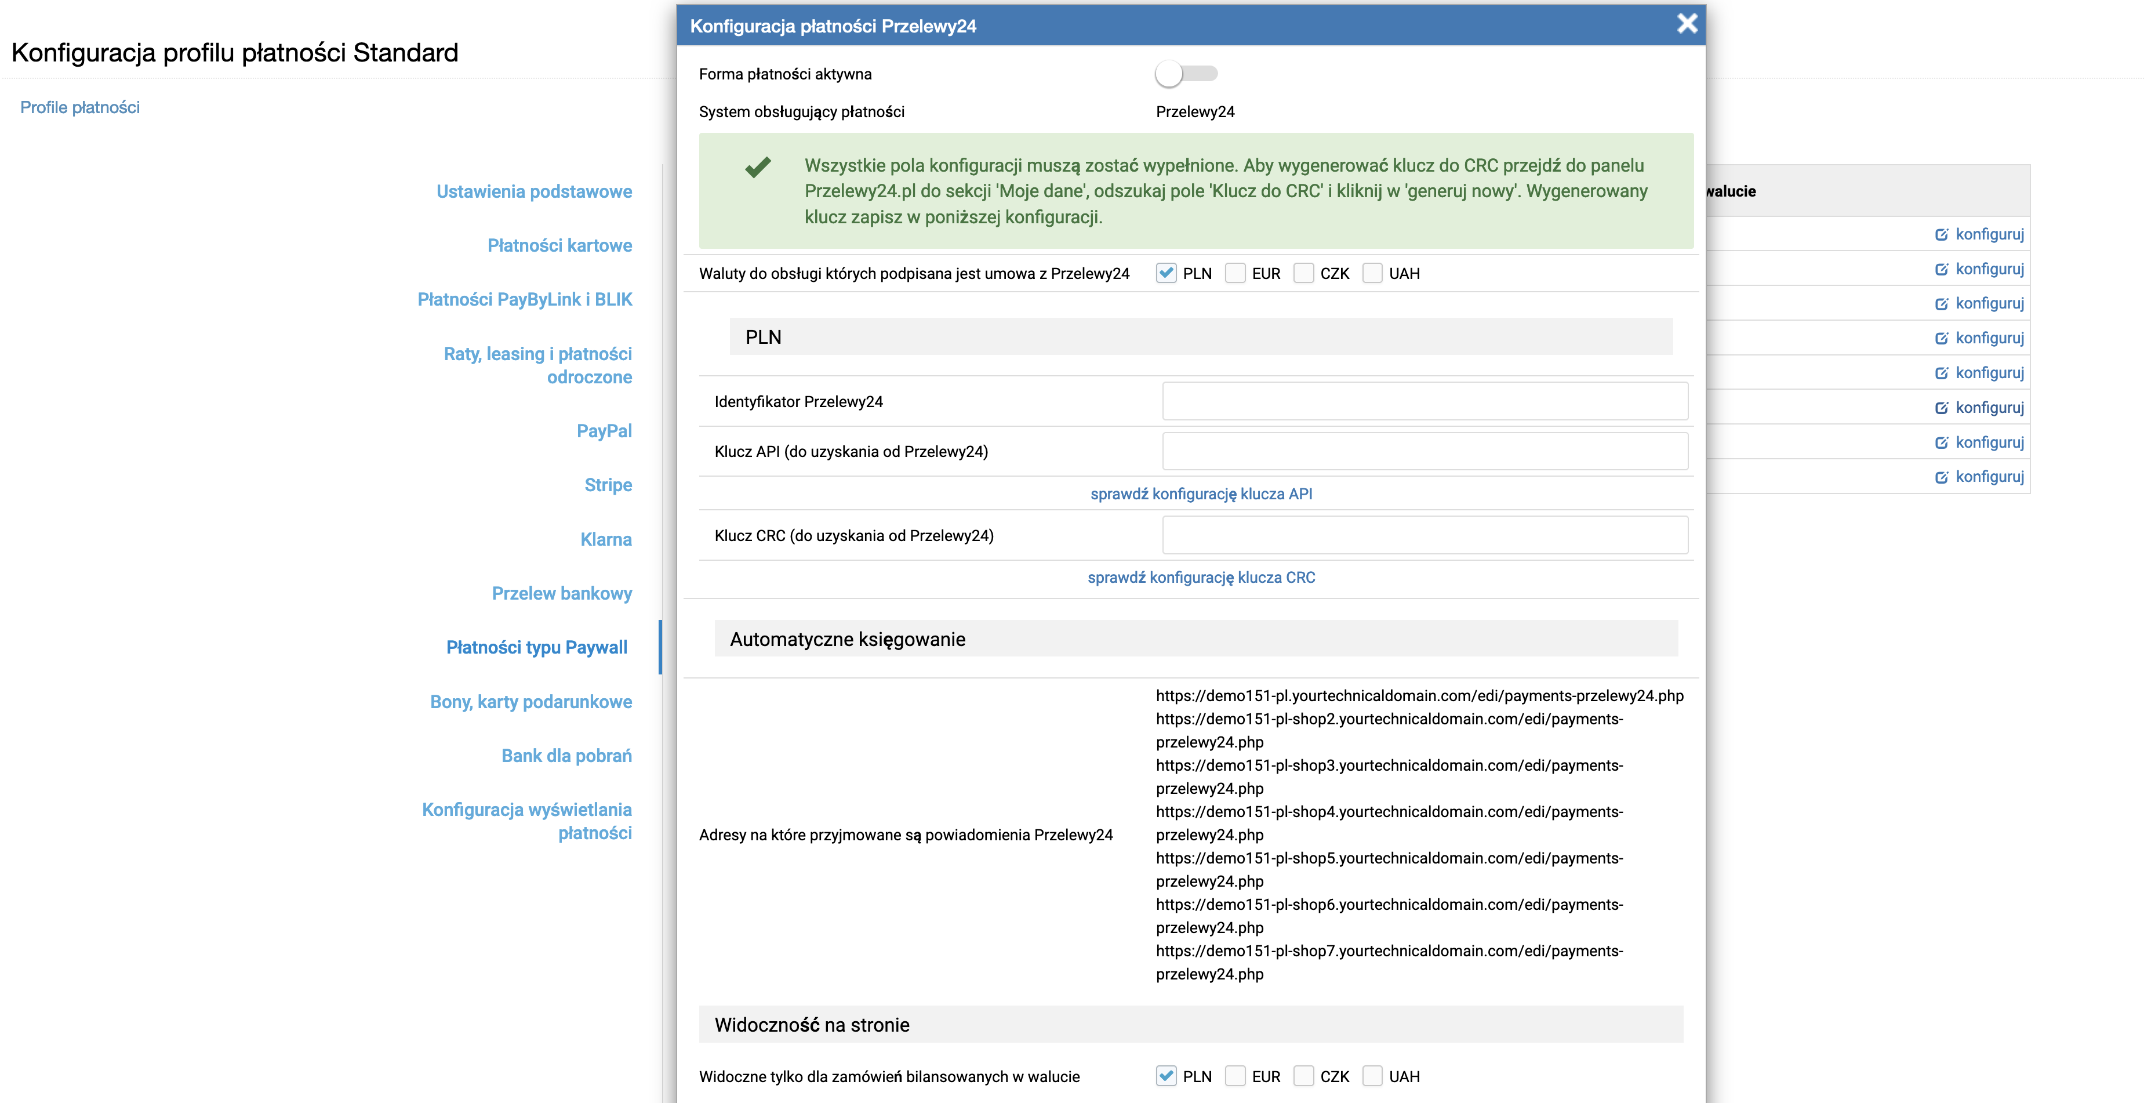This screenshot has height=1103, width=2144.
Task: Click 'sprawdź konfigurację klucza CRC' link
Action: pos(1201,577)
